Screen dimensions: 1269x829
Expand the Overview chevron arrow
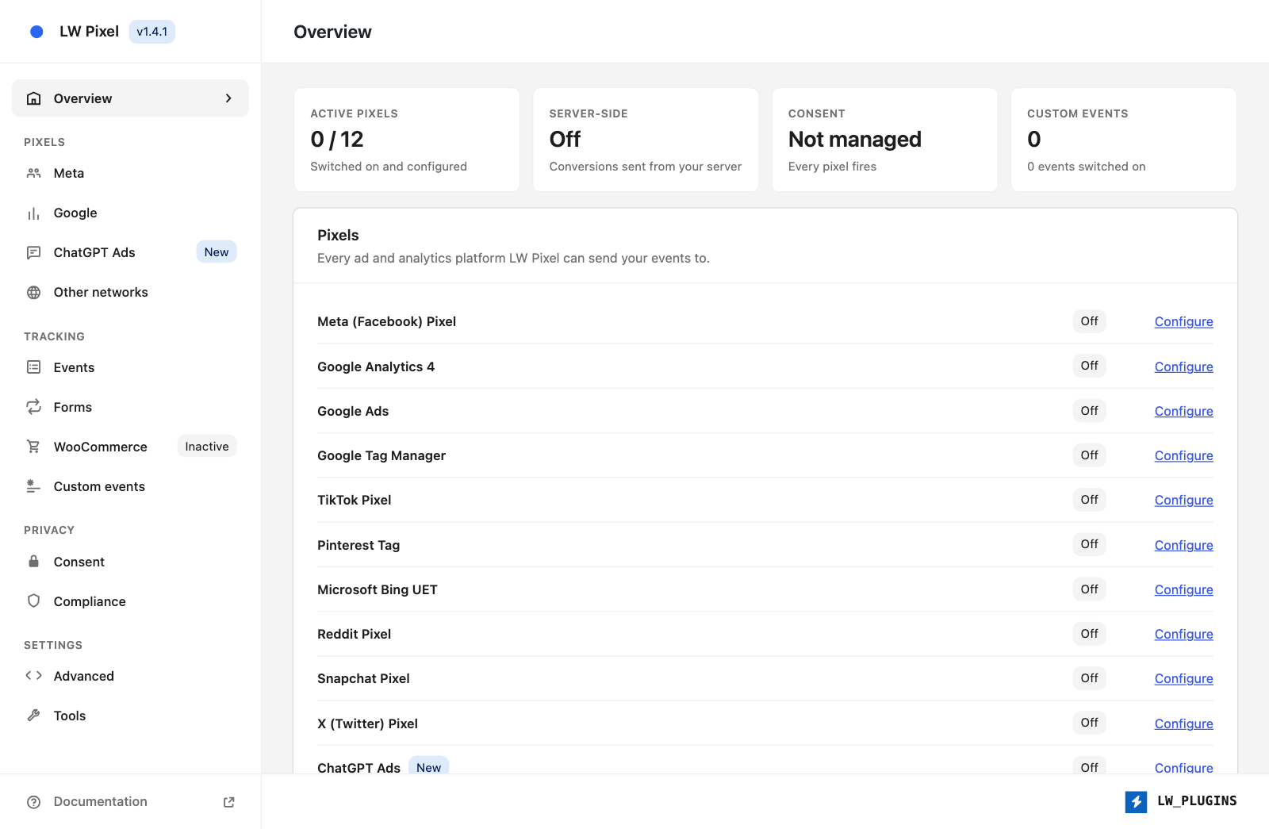coord(228,98)
